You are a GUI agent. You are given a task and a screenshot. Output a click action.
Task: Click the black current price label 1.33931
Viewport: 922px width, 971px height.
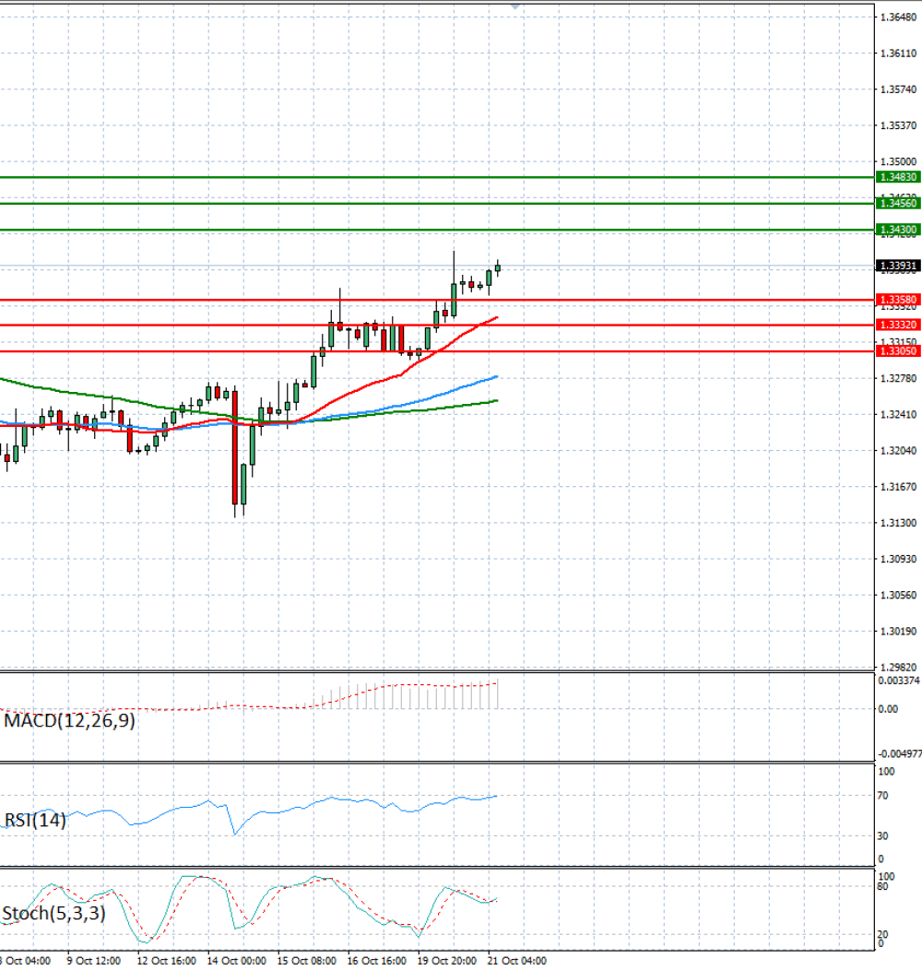[x=898, y=266]
